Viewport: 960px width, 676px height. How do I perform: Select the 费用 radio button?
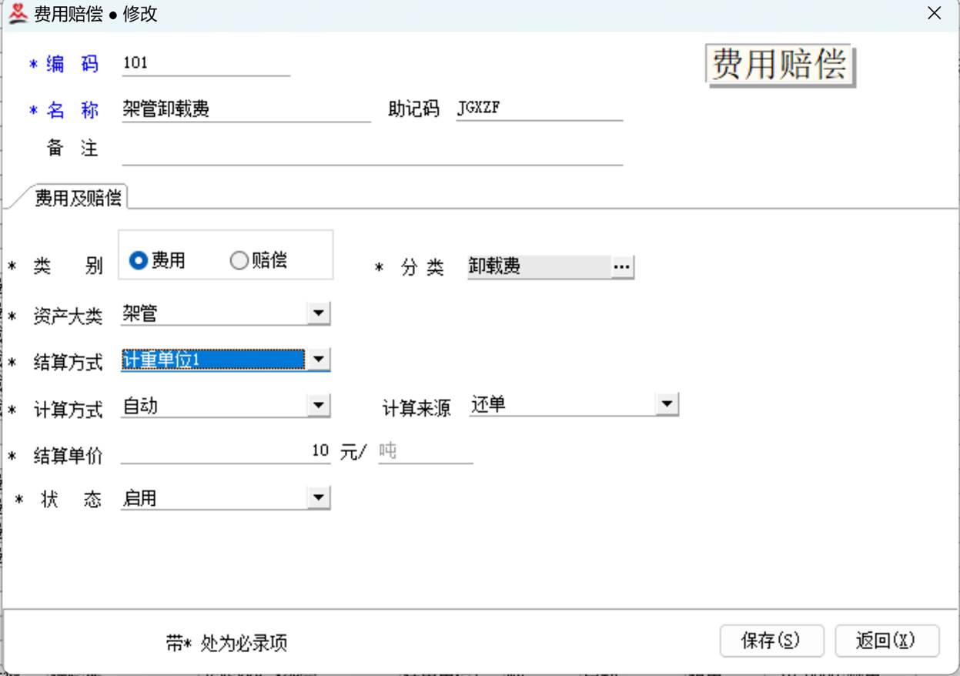(x=139, y=261)
